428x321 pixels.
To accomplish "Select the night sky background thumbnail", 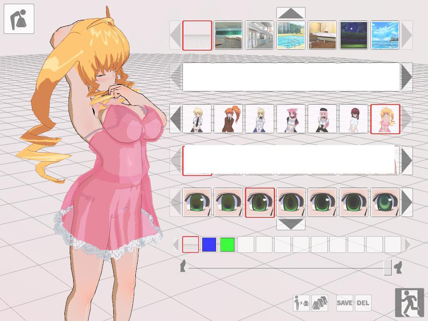I will [354, 36].
